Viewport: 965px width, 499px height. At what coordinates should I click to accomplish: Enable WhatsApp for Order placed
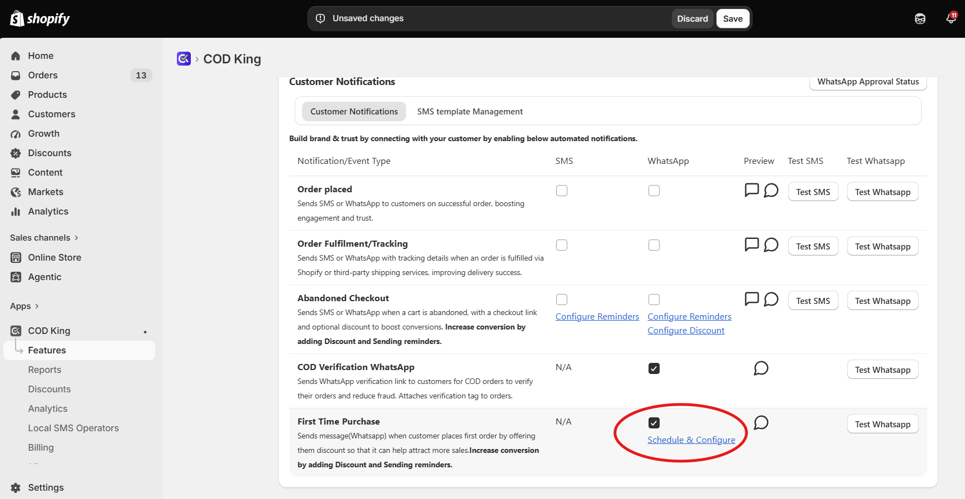click(654, 191)
